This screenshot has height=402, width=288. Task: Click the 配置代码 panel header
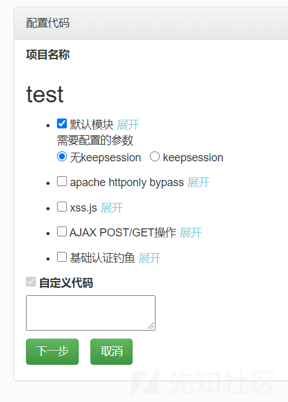[151, 23]
